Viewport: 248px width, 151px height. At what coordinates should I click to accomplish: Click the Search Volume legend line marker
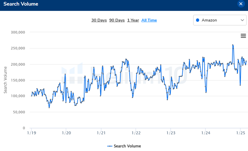click(110, 146)
